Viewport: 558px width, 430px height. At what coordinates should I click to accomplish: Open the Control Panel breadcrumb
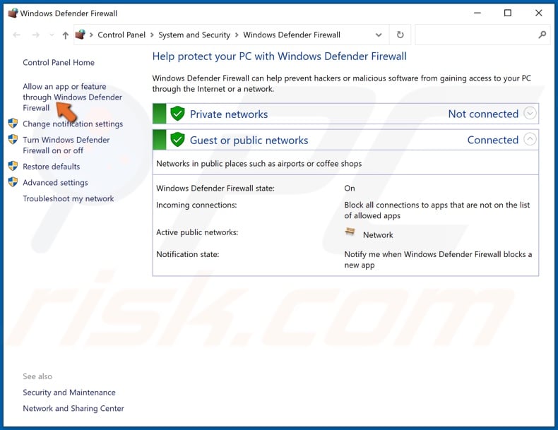[121, 35]
